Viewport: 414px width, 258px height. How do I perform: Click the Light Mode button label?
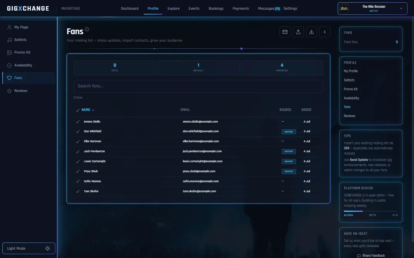pos(16,248)
